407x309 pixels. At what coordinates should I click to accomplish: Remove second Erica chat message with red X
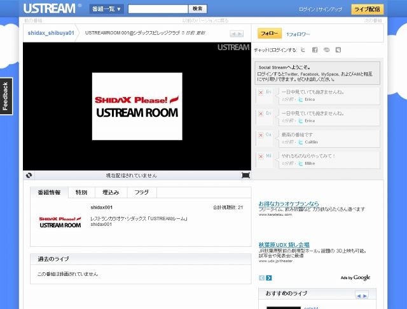(261, 114)
